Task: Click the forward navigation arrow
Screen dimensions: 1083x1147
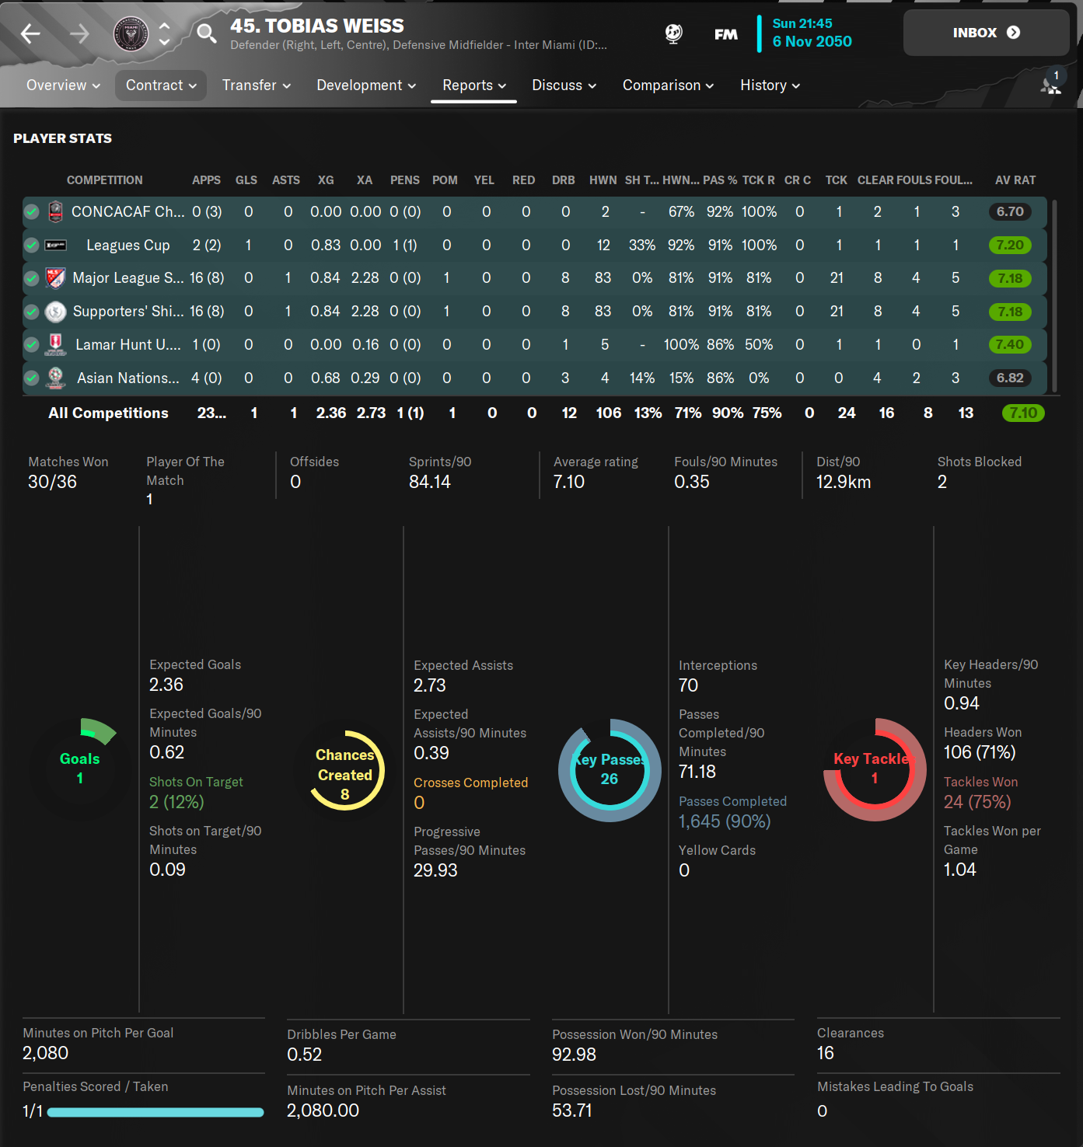Action: (x=79, y=33)
